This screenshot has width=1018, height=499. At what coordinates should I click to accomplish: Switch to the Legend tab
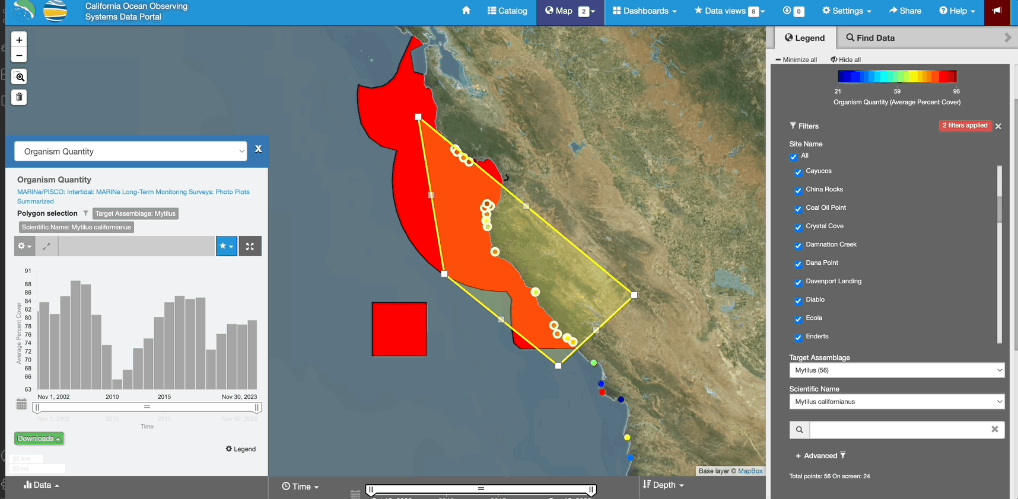click(804, 37)
